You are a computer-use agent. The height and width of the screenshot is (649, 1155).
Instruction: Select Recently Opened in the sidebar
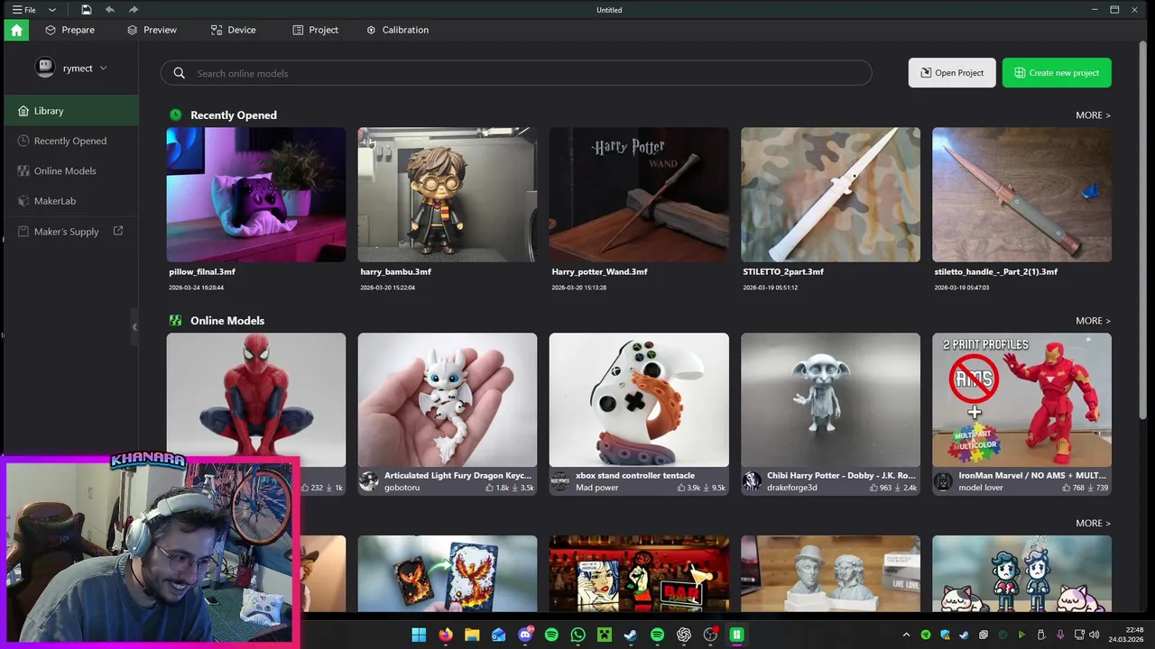pyautogui.click(x=69, y=141)
